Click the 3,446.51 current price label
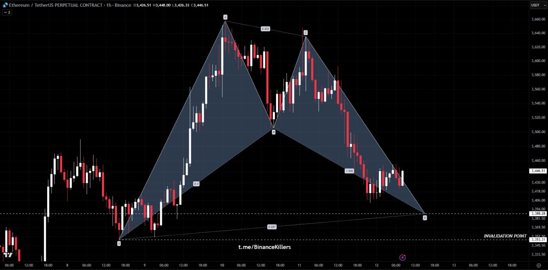 (538, 171)
